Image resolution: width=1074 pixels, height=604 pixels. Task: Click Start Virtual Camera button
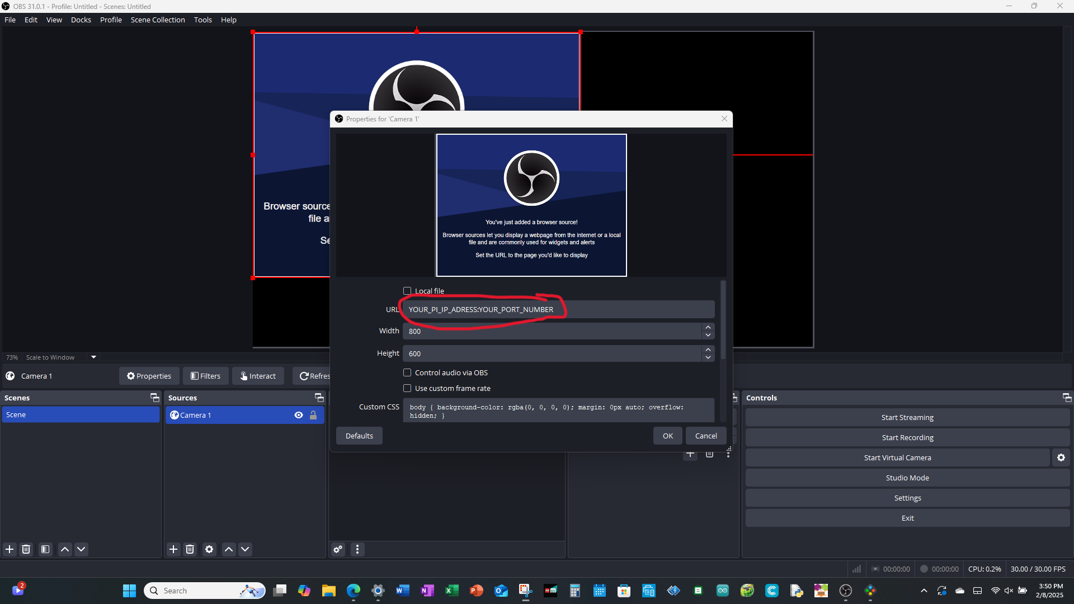[x=897, y=457]
